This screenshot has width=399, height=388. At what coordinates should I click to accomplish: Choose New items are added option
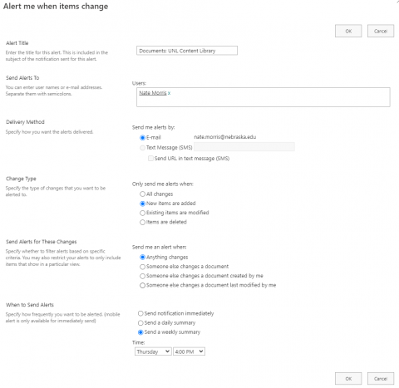tap(142, 204)
